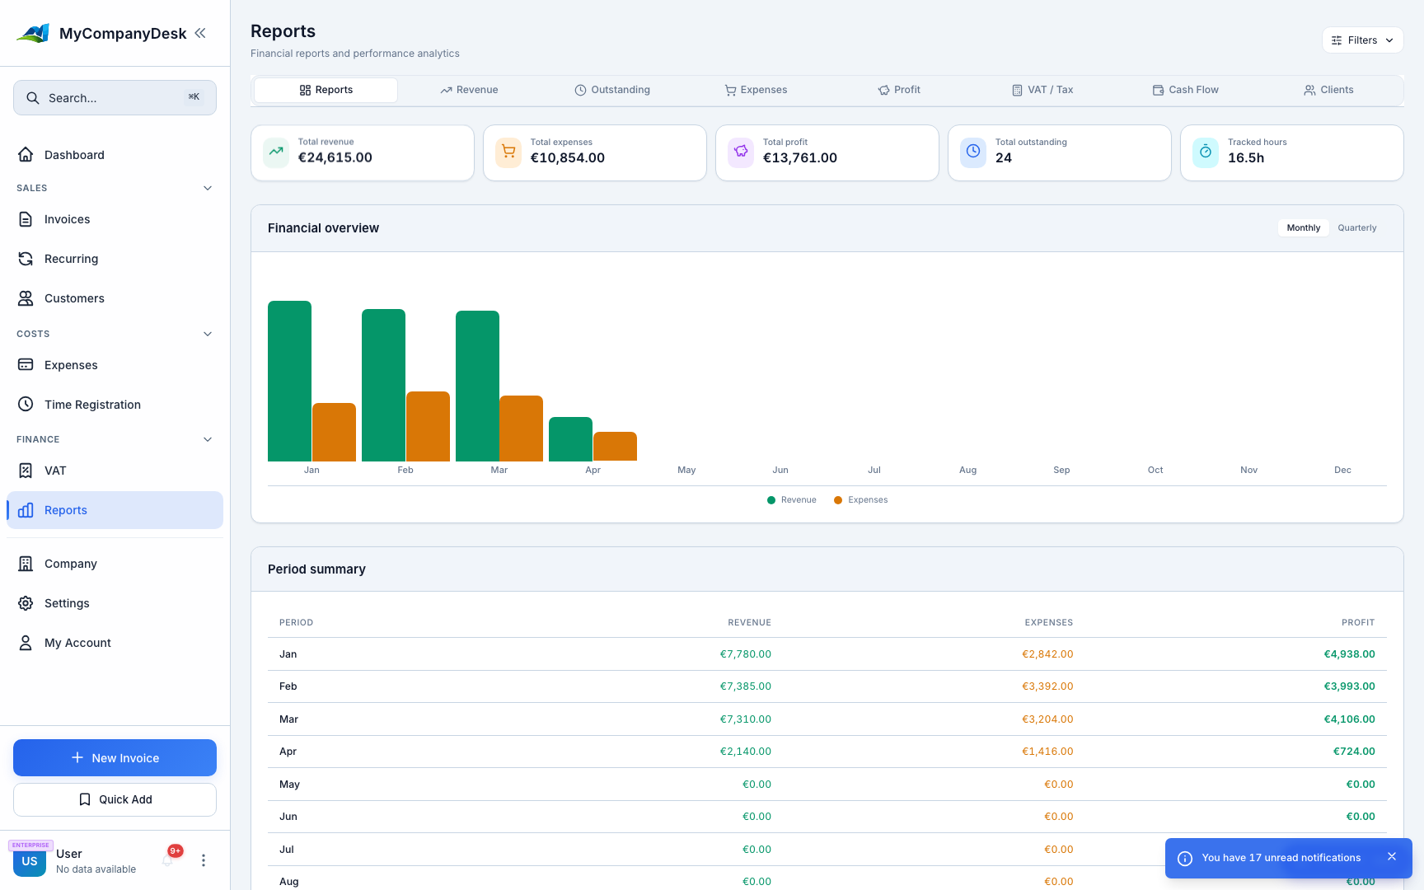This screenshot has height=890, width=1424.
Task: Click the search magnifier icon
Action: pyautogui.click(x=33, y=97)
